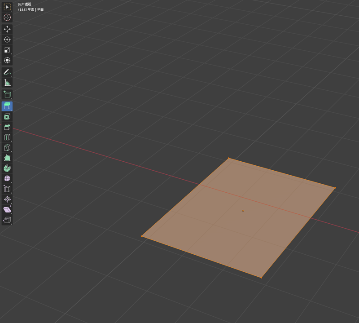The width and height of the screenshot is (359, 323).
Task: Switch to the Rotate tool
Action: [x=7, y=40]
